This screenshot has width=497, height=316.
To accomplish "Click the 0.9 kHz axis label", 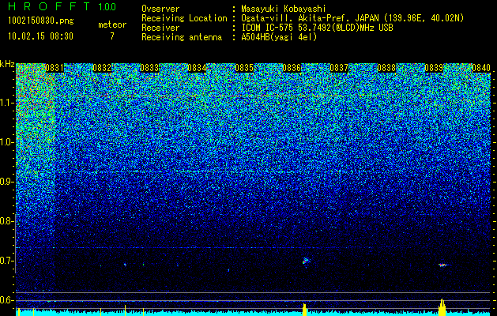I will 7,182.
